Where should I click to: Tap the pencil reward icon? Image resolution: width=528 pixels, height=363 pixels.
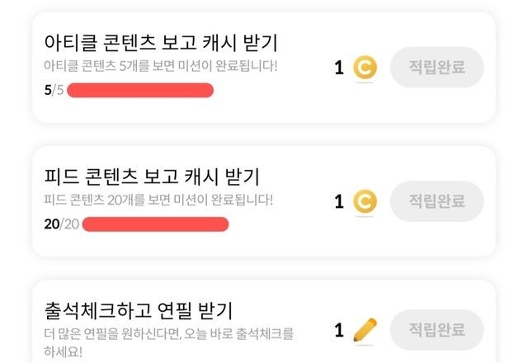(364, 330)
